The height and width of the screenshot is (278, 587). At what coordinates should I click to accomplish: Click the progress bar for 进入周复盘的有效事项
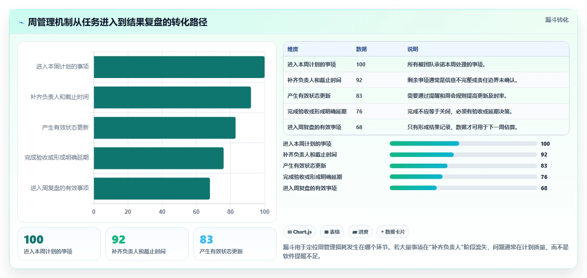[463, 188]
